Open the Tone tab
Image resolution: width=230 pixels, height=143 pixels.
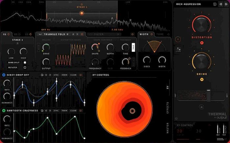pos(160,34)
